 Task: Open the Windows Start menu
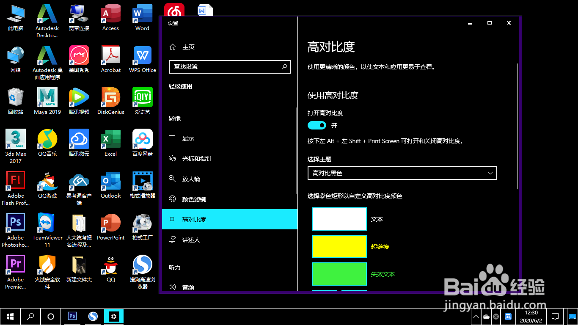click(x=10, y=316)
